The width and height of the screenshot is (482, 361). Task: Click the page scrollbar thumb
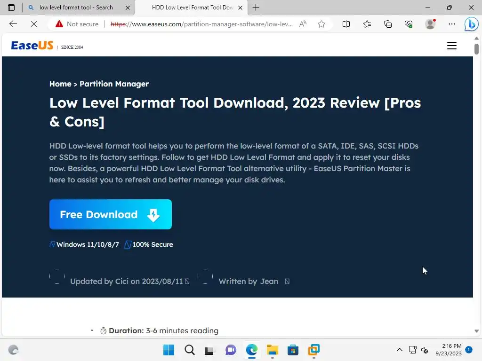476,49
